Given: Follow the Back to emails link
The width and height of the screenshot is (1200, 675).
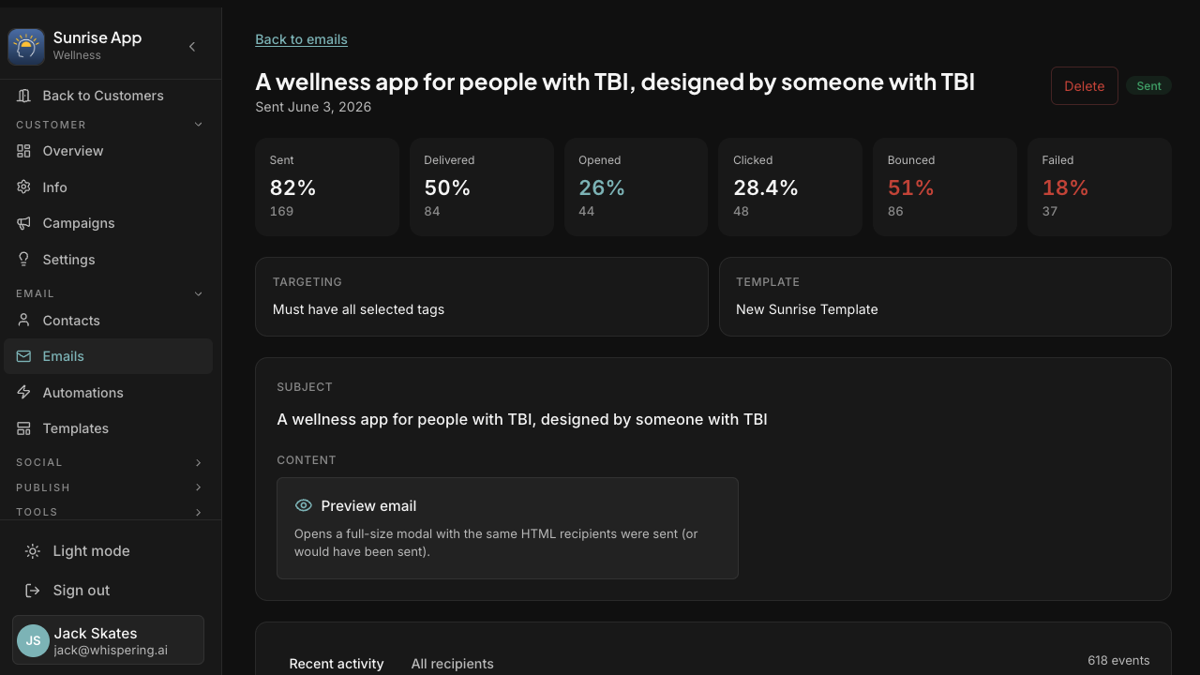Looking at the screenshot, I should coord(301,39).
